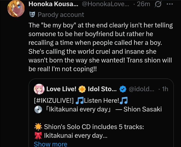
Task: Click the red ribbon emoji icon
Action: [x=38, y=135]
